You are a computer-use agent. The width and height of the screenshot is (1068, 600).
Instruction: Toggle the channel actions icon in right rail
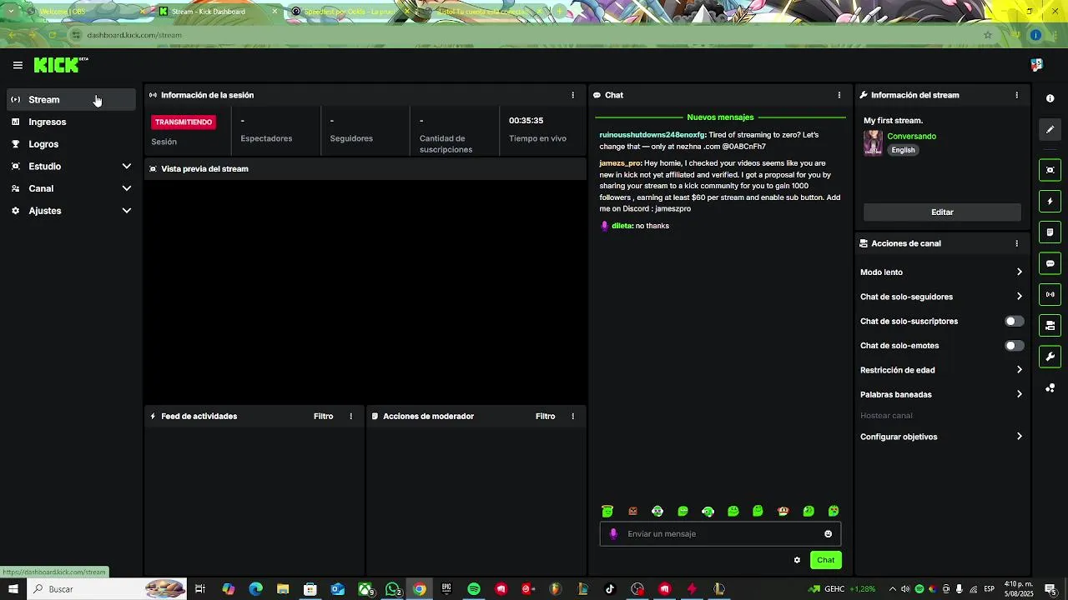coord(1050,325)
